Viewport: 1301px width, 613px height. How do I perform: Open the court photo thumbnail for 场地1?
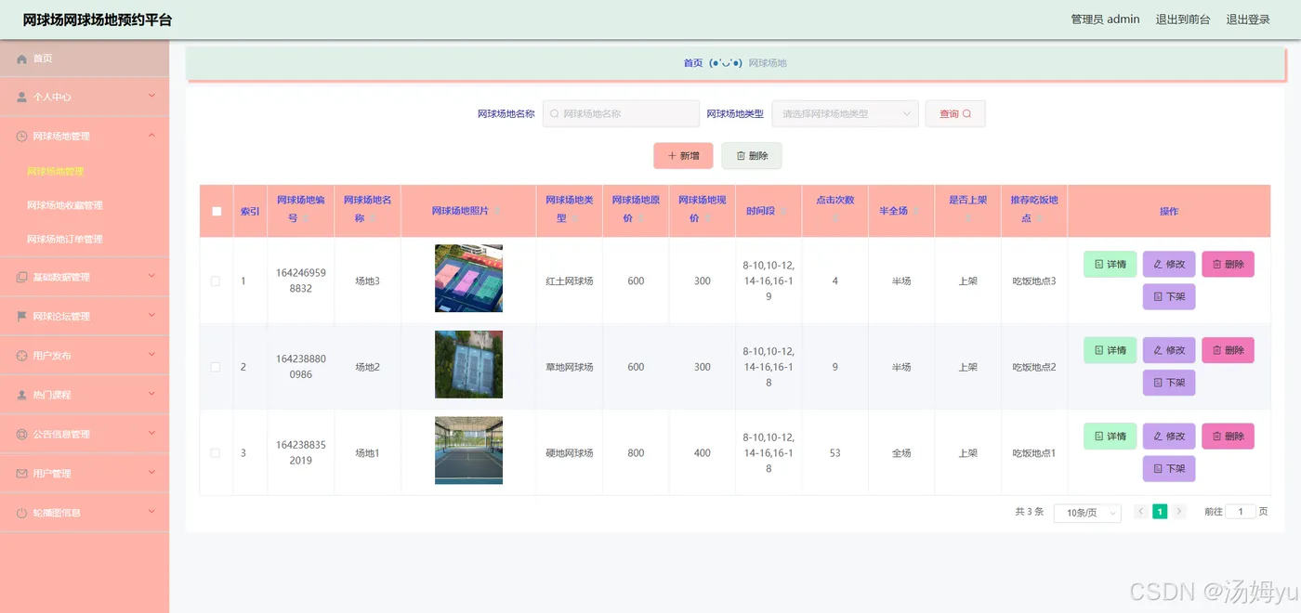point(468,450)
